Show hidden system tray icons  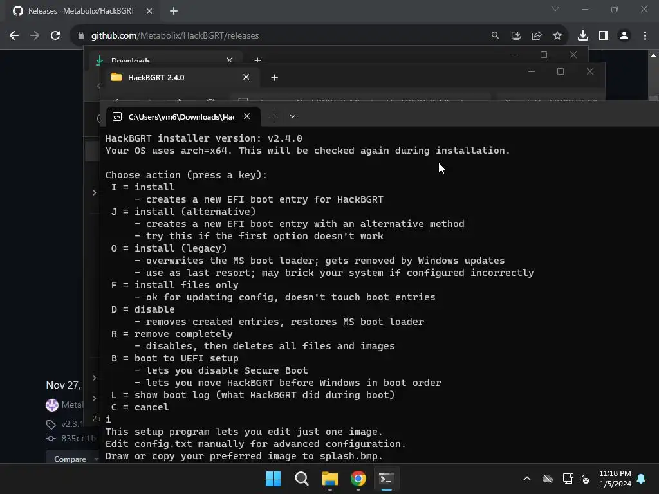point(527,479)
